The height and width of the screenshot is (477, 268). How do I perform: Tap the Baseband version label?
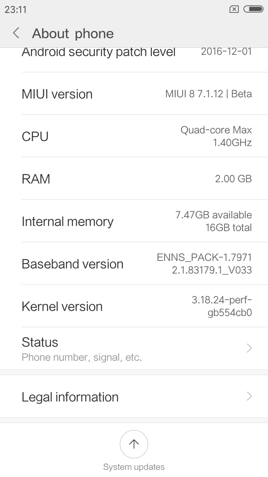tap(72, 264)
